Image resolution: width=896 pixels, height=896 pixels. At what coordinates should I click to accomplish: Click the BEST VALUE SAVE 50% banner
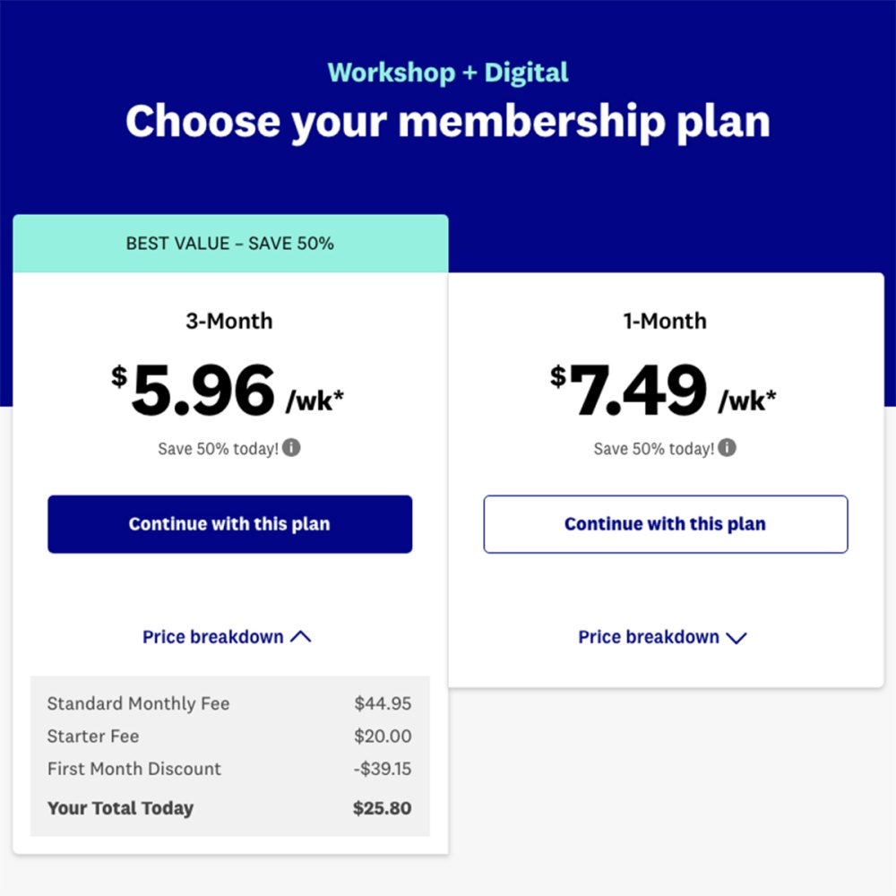230,243
